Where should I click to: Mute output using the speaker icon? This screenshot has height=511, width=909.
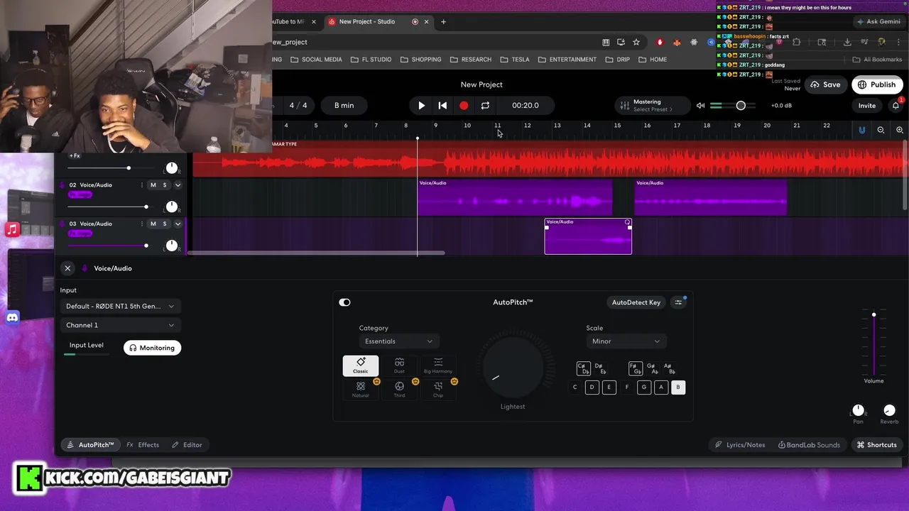tap(700, 106)
